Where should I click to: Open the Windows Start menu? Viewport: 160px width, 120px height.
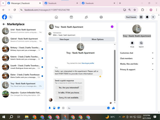click(4, 117)
